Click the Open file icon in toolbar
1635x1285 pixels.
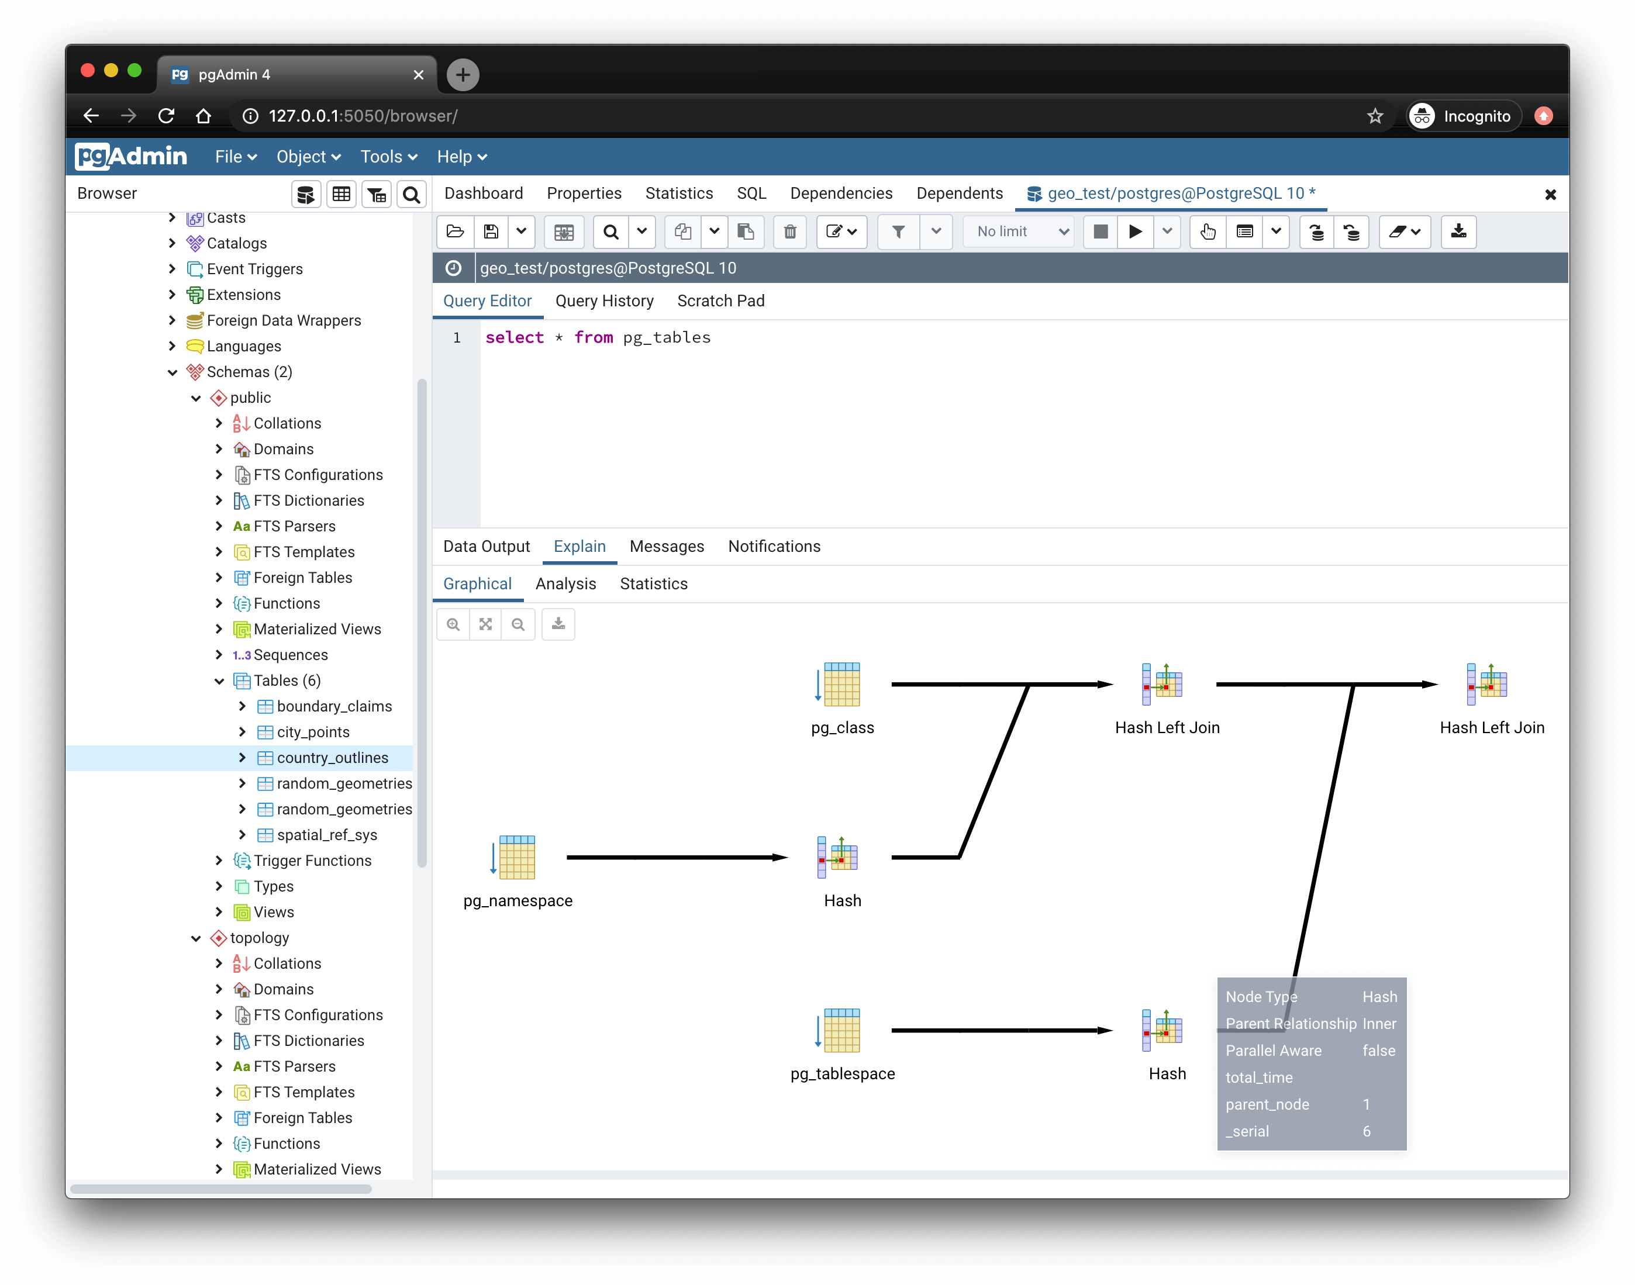click(457, 231)
